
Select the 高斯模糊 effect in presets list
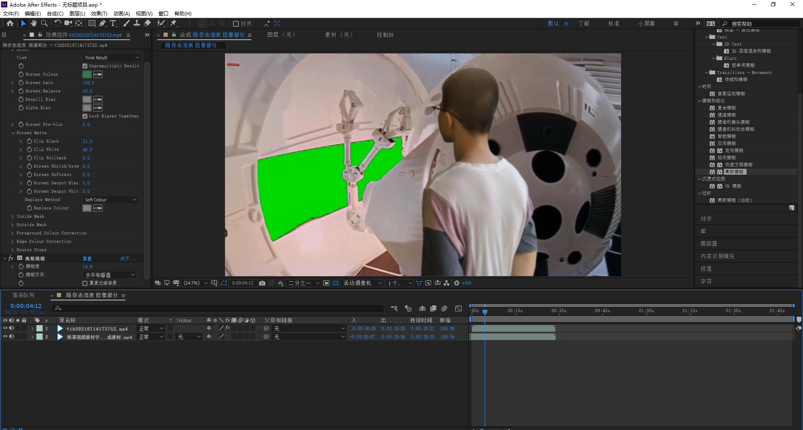[735, 172]
